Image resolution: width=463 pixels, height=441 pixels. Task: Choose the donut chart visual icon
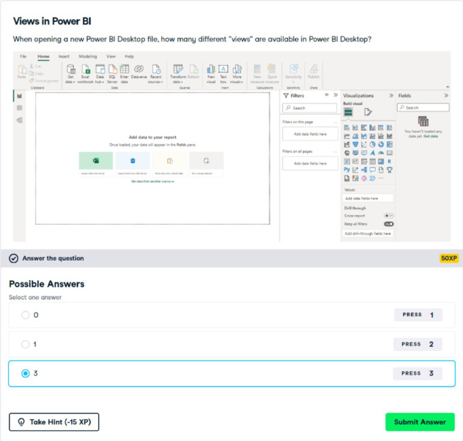coord(381,145)
